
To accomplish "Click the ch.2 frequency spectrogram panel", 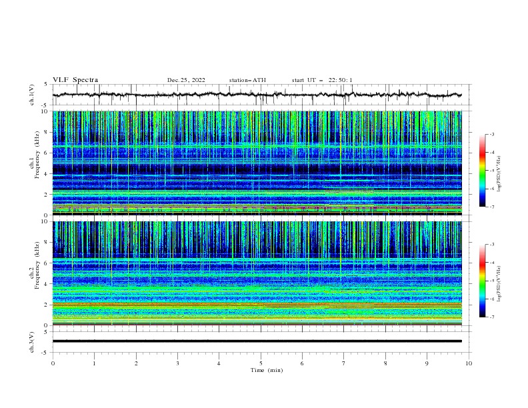I will [x=257, y=273].
